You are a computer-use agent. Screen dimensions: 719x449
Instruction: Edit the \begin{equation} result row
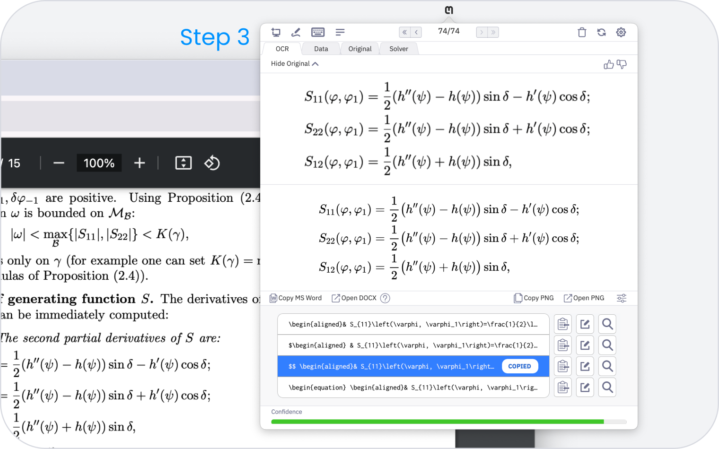click(x=585, y=387)
